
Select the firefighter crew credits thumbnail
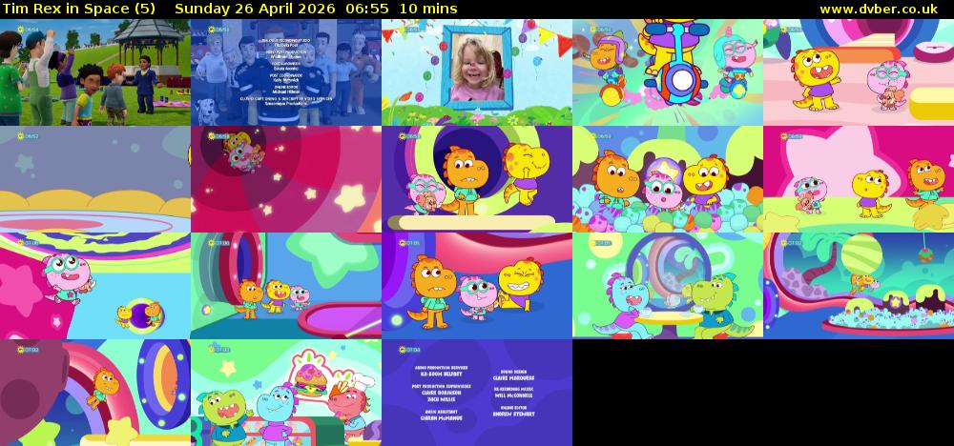[286, 72]
